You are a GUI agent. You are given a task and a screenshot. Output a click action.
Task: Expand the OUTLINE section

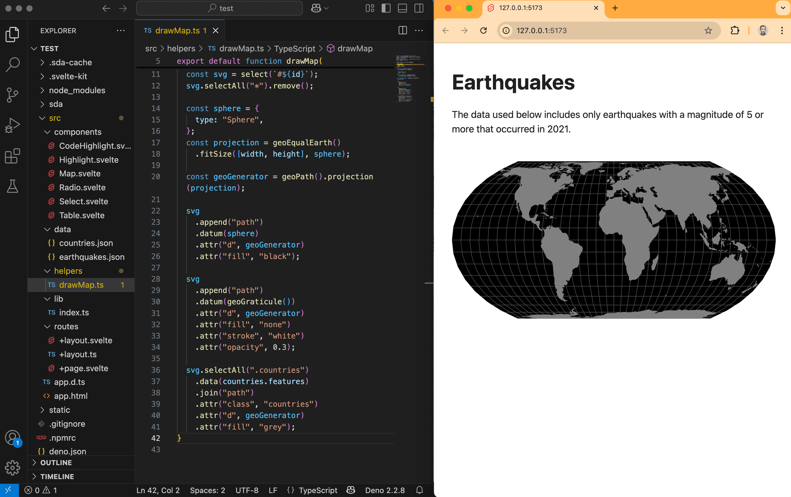[56, 463]
